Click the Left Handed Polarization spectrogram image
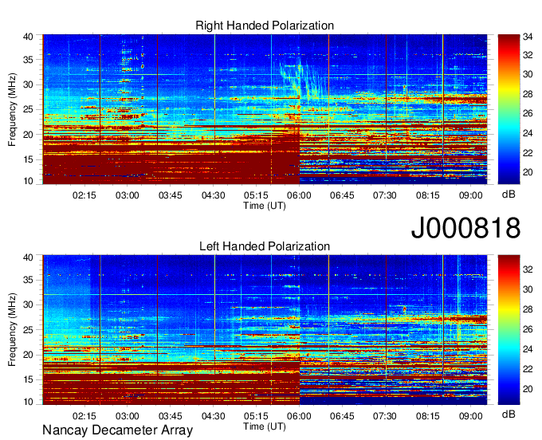 click(x=265, y=330)
